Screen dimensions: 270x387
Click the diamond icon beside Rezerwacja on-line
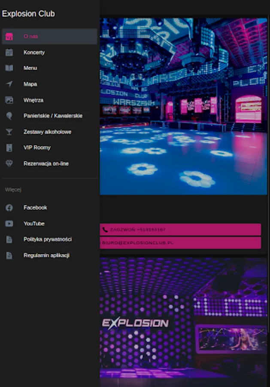[9, 163]
